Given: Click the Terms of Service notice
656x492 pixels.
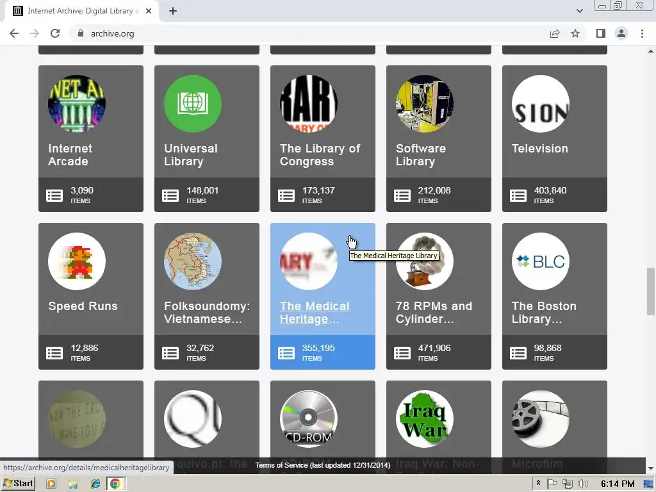Looking at the screenshot, I should click(x=323, y=465).
